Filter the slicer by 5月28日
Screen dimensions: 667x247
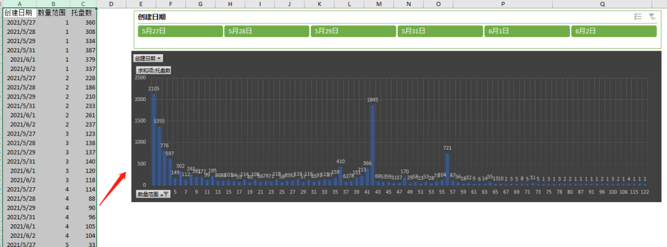(x=267, y=31)
